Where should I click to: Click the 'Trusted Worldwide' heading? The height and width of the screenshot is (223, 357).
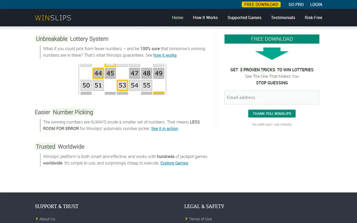60,147
